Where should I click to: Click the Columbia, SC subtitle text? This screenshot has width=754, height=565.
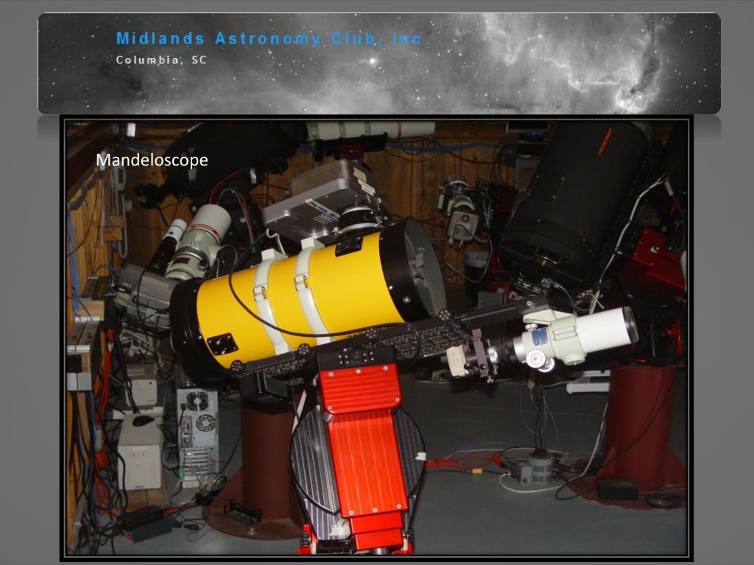(161, 60)
